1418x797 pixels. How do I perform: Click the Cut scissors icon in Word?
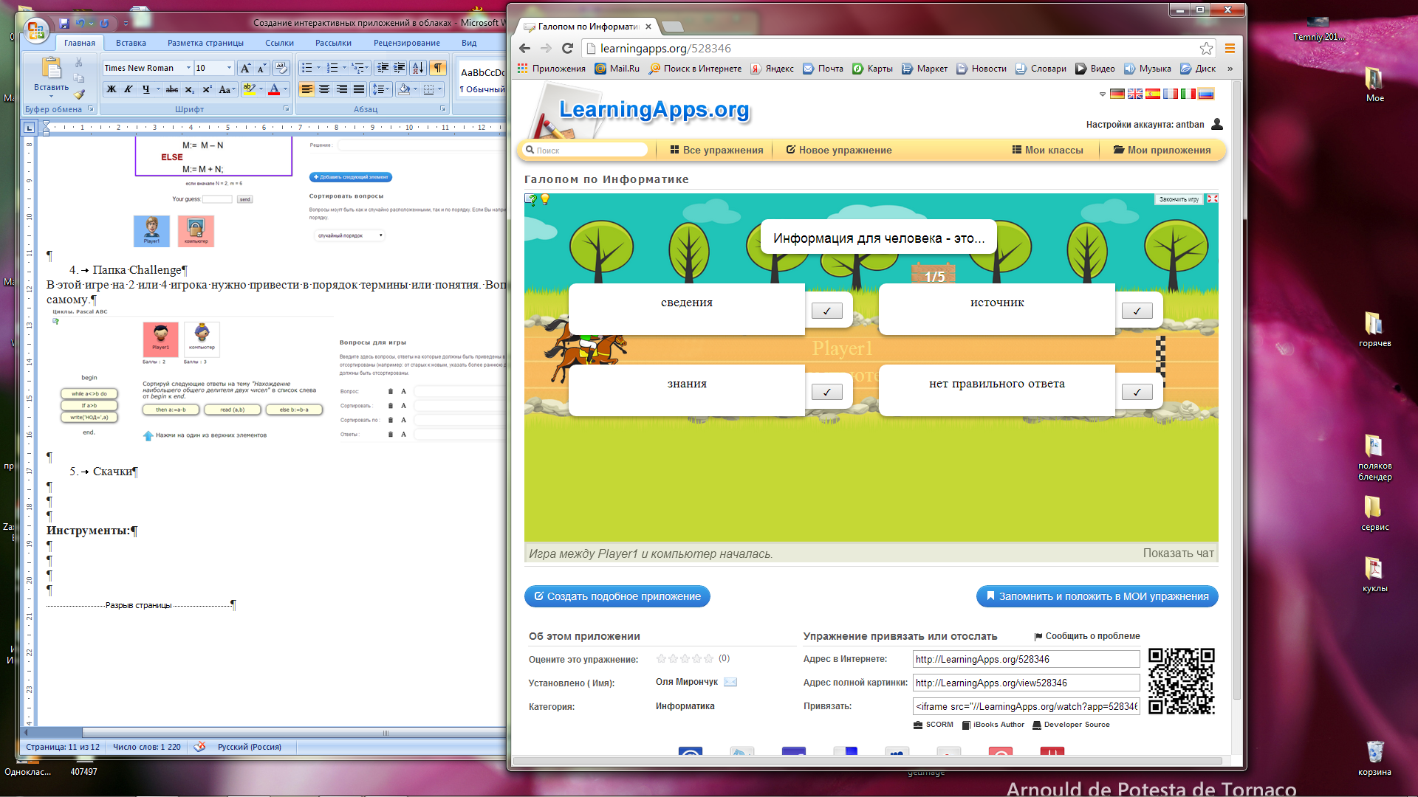click(x=79, y=63)
